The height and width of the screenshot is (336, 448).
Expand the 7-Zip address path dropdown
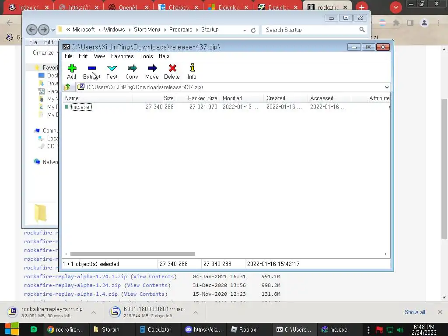click(387, 87)
